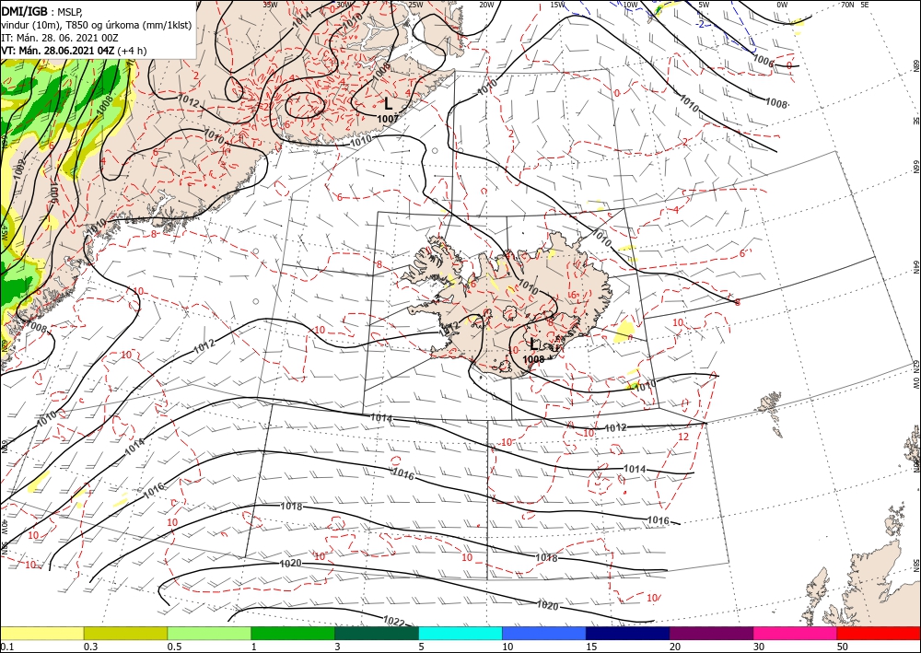Image resolution: width=921 pixels, height=653 pixels.
Task: Click the '20W' longitude label
Action: tap(486, 5)
